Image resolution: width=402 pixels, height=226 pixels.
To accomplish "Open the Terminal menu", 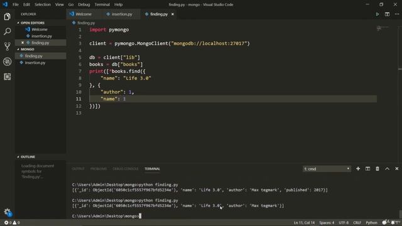I will 102,4.
